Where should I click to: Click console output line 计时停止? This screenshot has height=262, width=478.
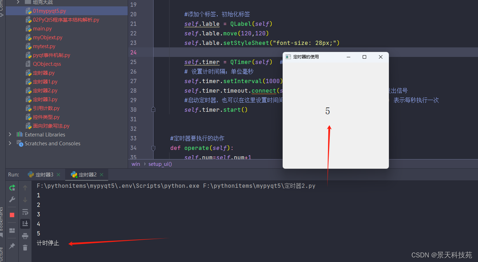tap(48, 243)
